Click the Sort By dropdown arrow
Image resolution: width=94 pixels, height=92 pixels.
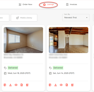tap(87, 18)
